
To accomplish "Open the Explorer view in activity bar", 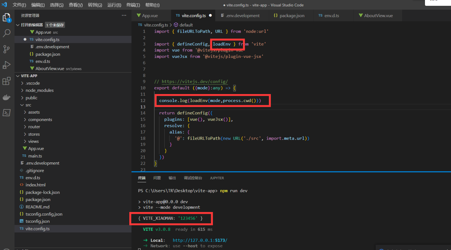I will 6,17.
